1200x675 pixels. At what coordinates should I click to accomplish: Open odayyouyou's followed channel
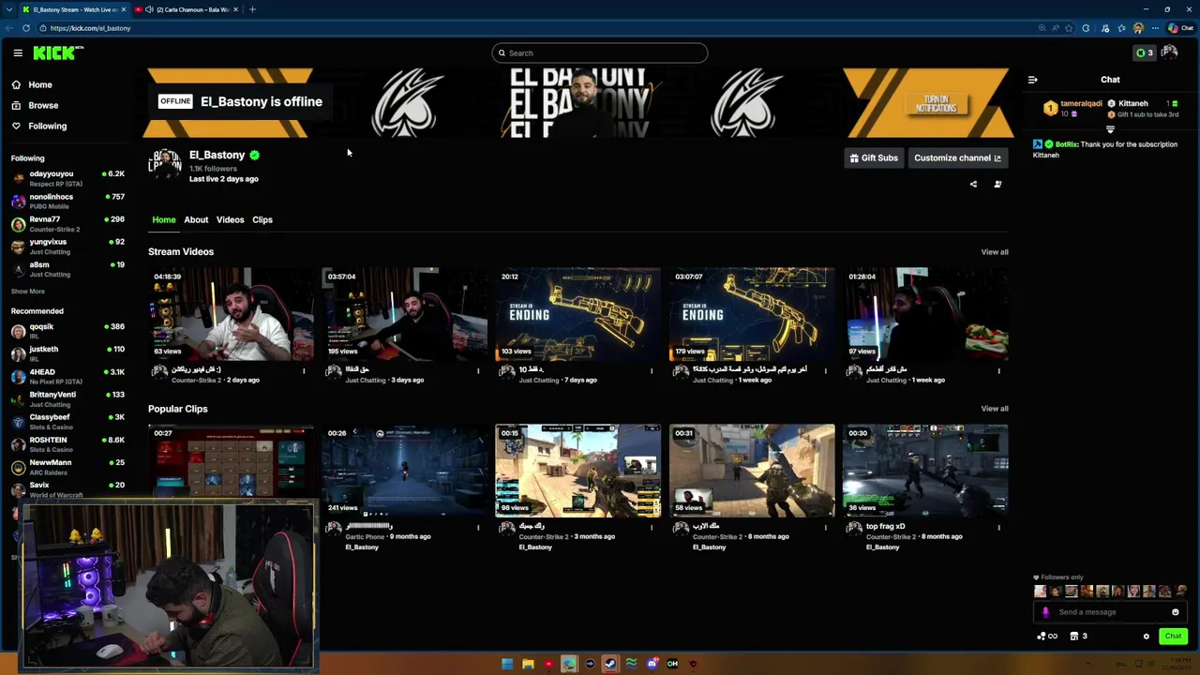point(67,178)
